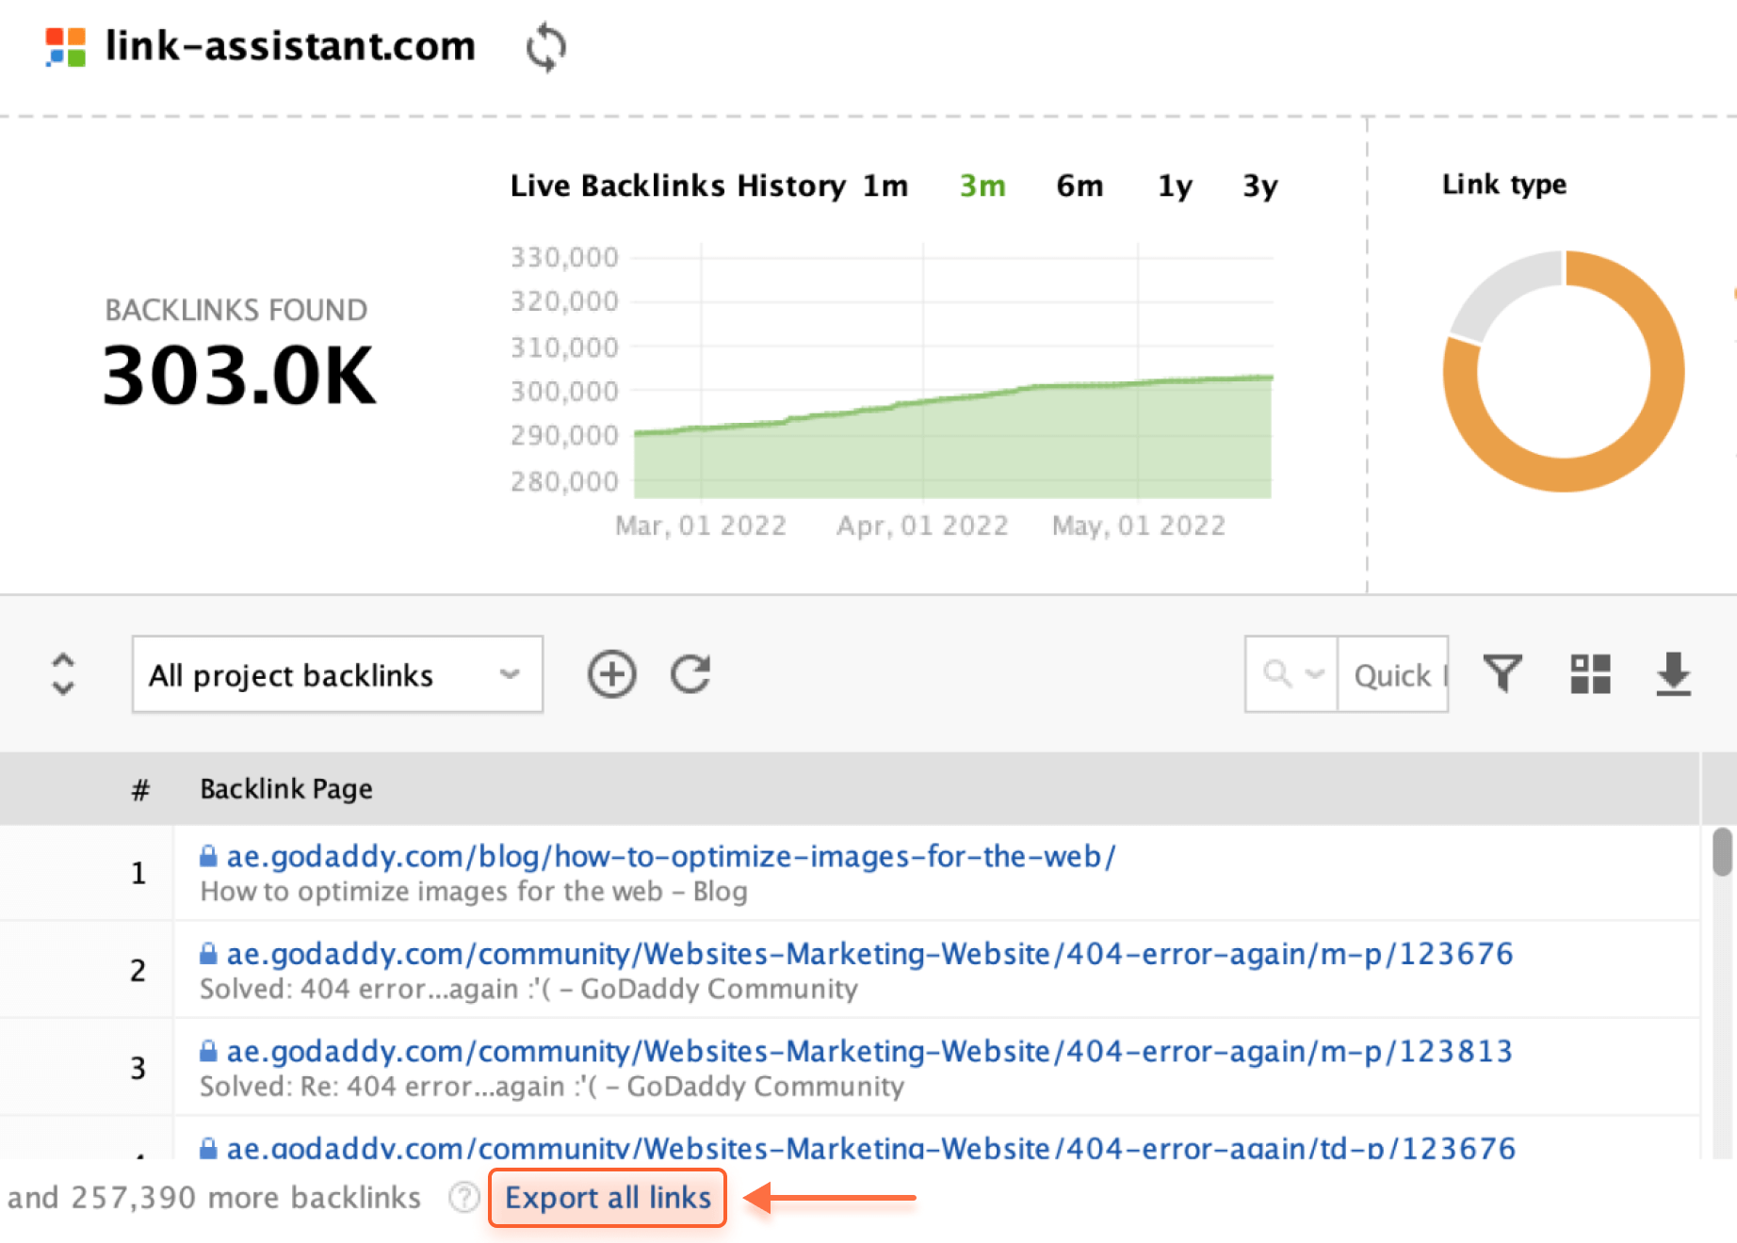This screenshot has height=1243, width=1737.
Task: Click the add backlinks plus icon
Action: click(611, 674)
